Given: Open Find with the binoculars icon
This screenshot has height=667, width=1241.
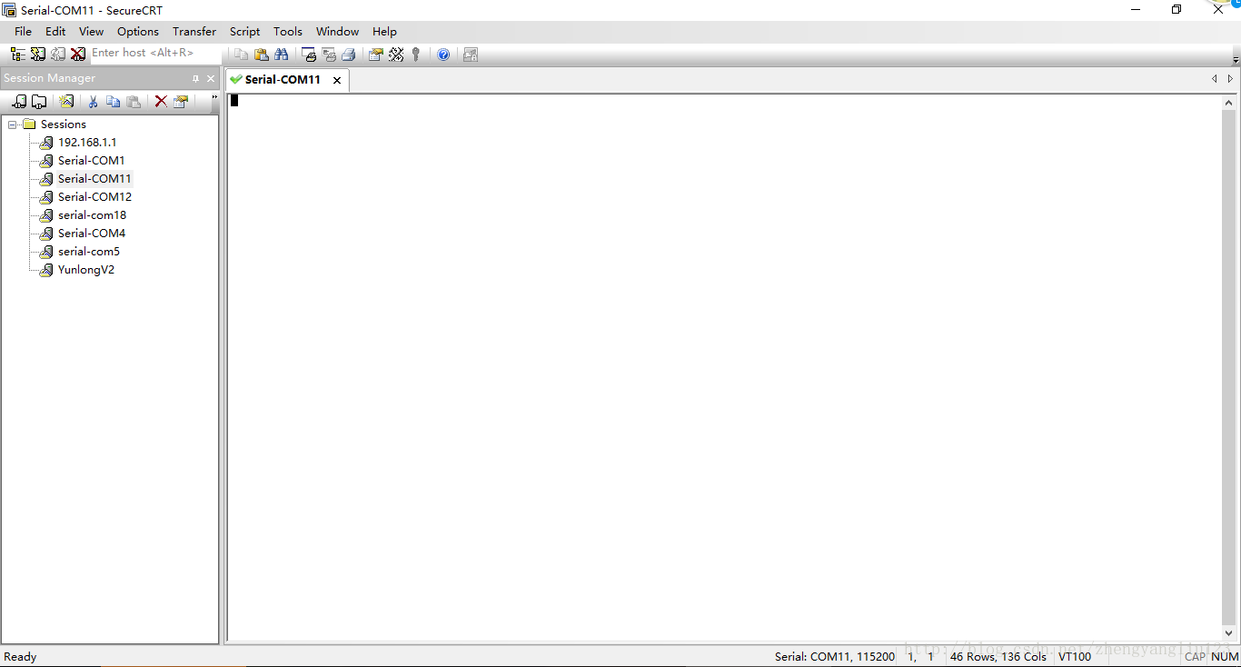Looking at the screenshot, I should [x=281, y=55].
